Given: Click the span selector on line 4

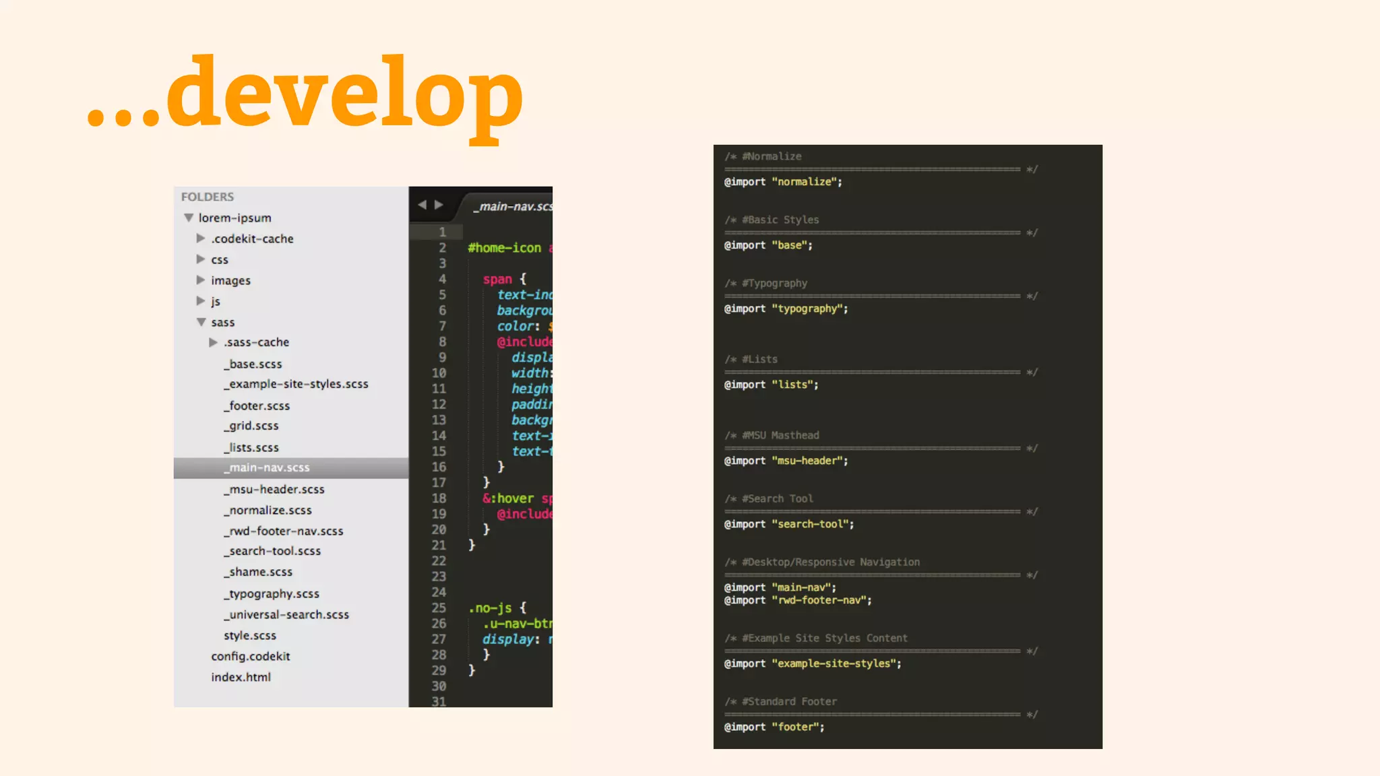Looking at the screenshot, I should (497, 279).
